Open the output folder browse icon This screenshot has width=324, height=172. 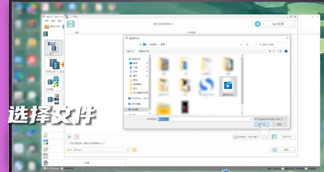(134, 149)
